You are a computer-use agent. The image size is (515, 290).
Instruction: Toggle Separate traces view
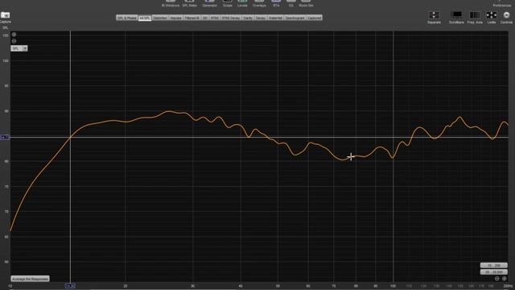point(434,18)
